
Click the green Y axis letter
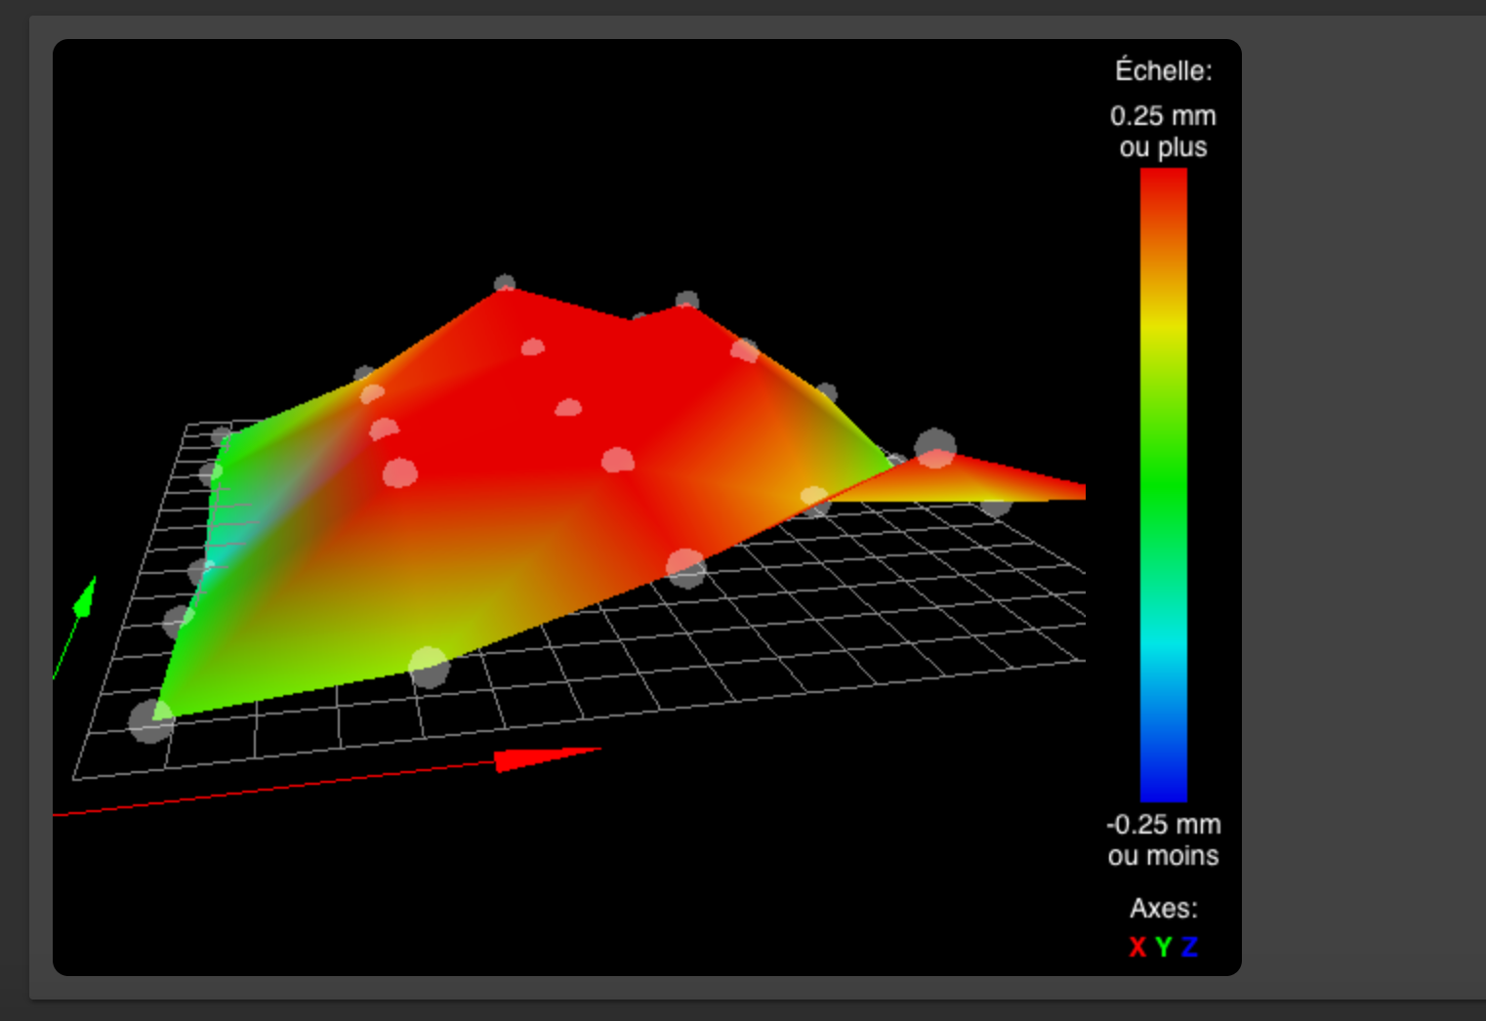tap(1163, 947)
